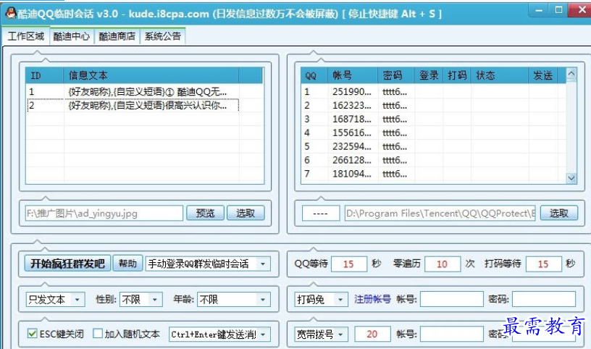The width and height of the screenshot is (591, 349).
Task: Select account row 2 162323...
Action: (433, 105)
